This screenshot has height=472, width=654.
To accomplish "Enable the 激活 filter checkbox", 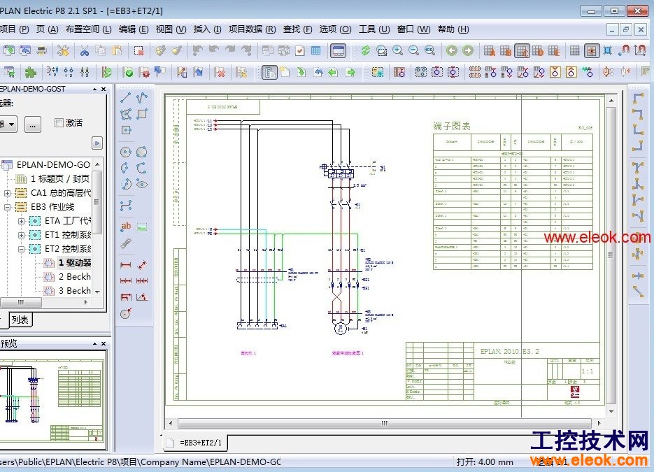I will [59, 122].
